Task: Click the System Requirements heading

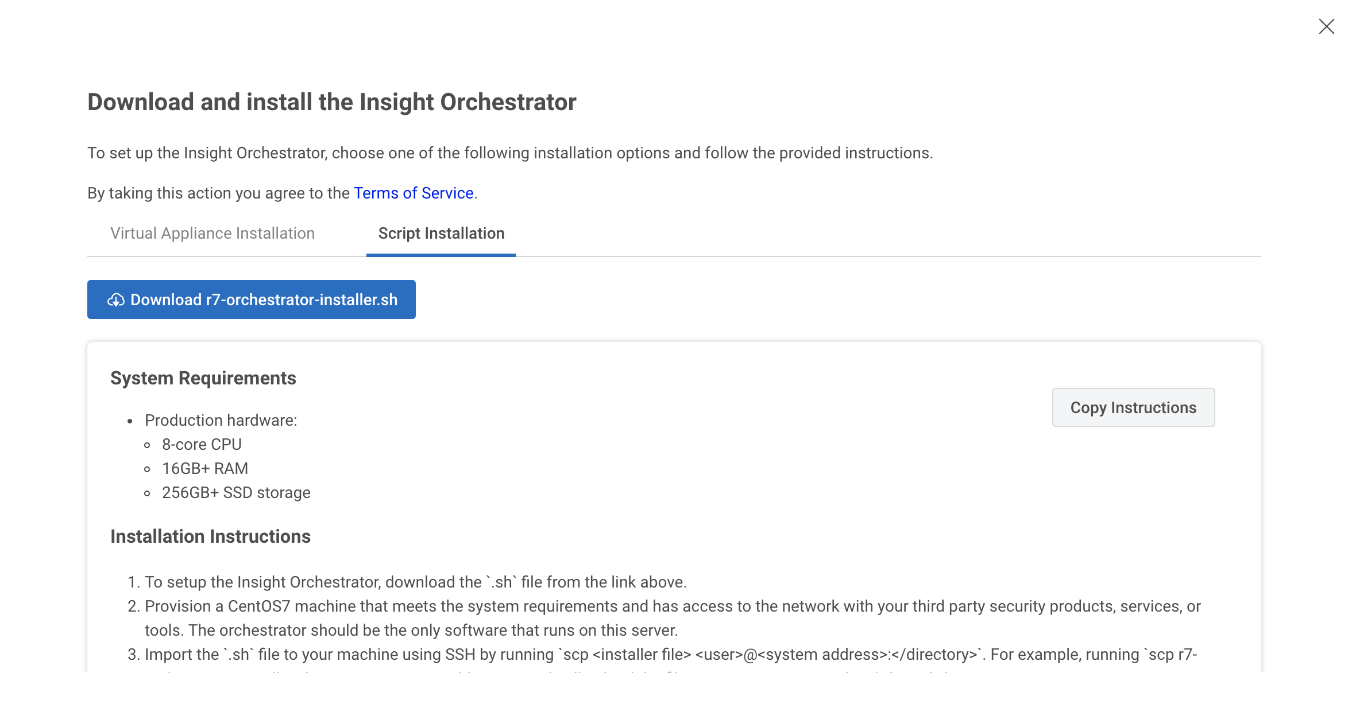Action: (203, 378)
